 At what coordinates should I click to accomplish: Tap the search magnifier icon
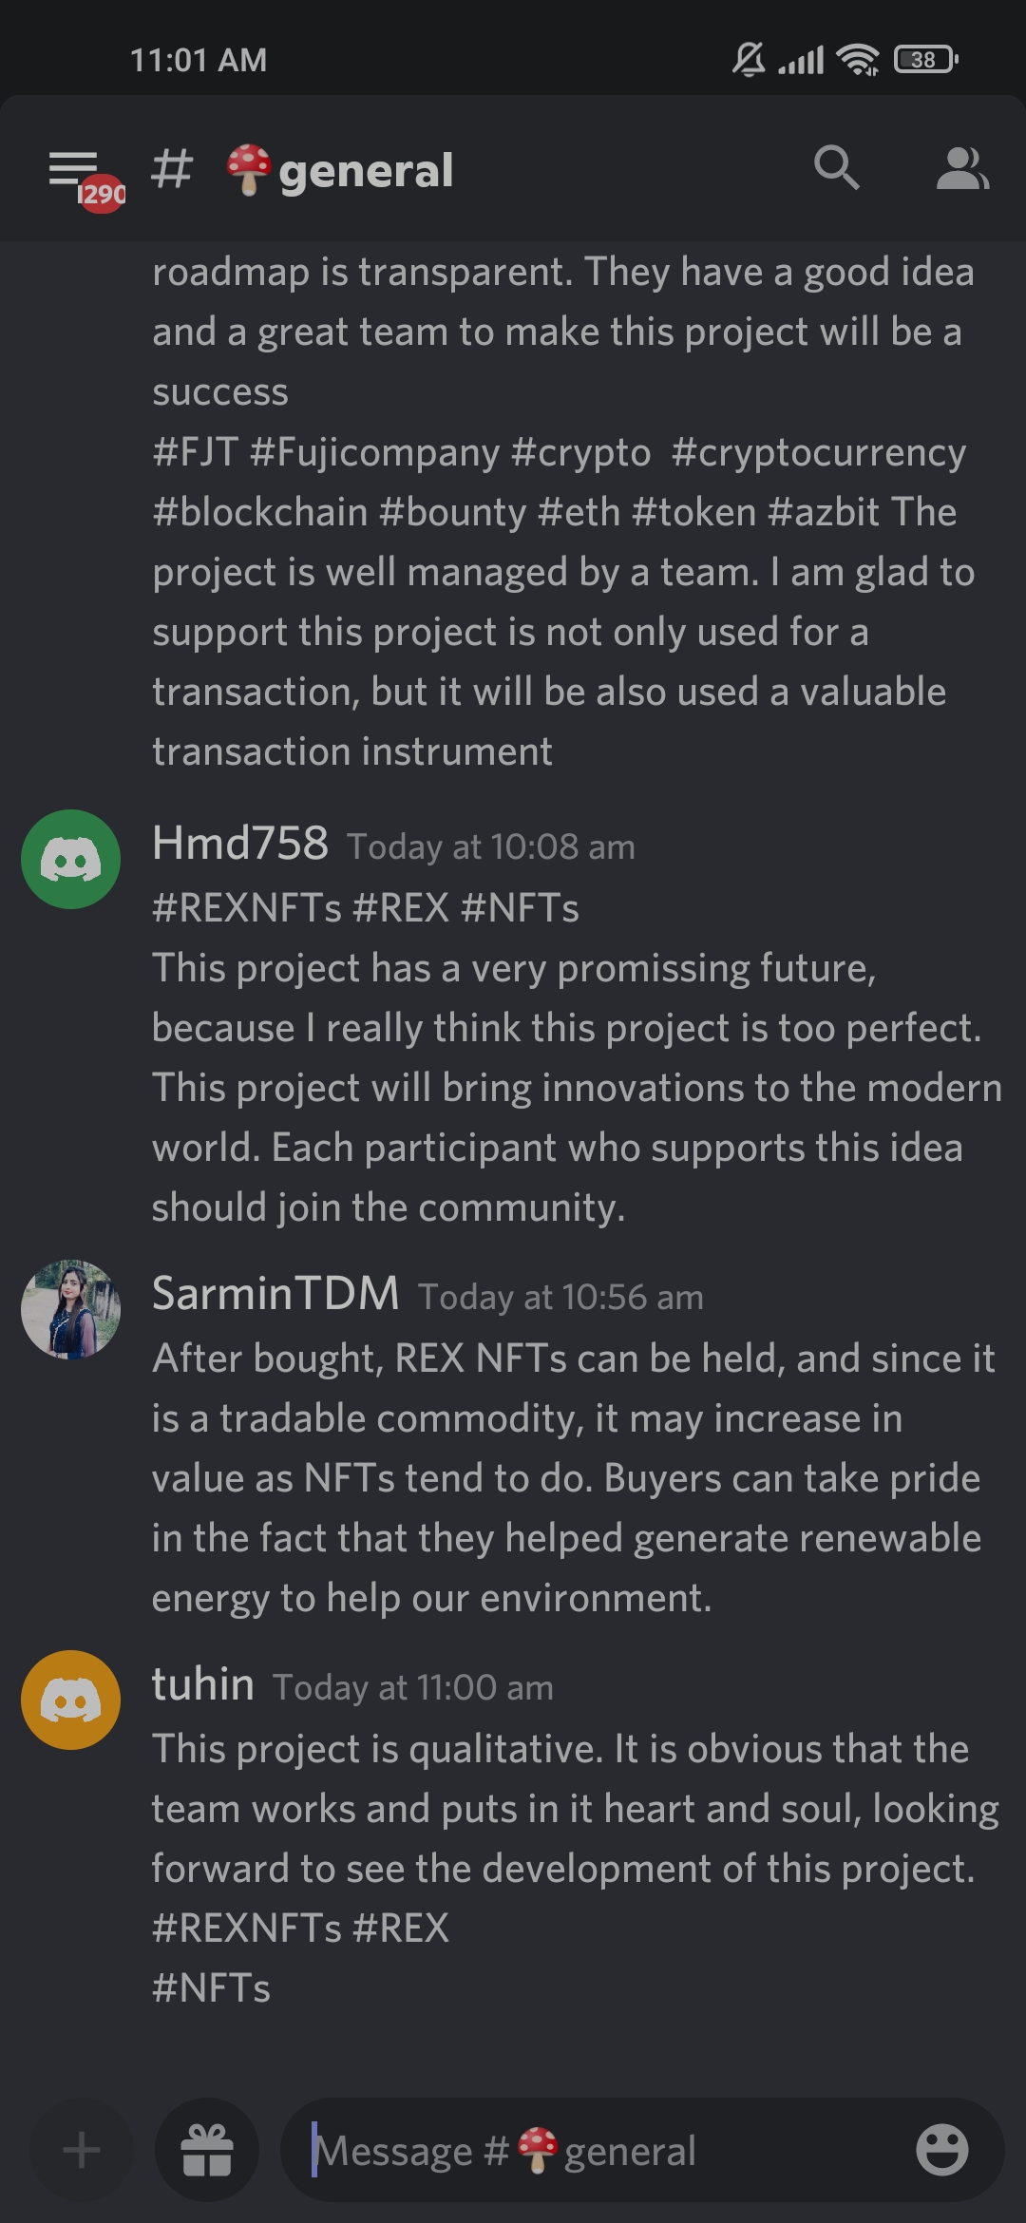pos(836,169)
